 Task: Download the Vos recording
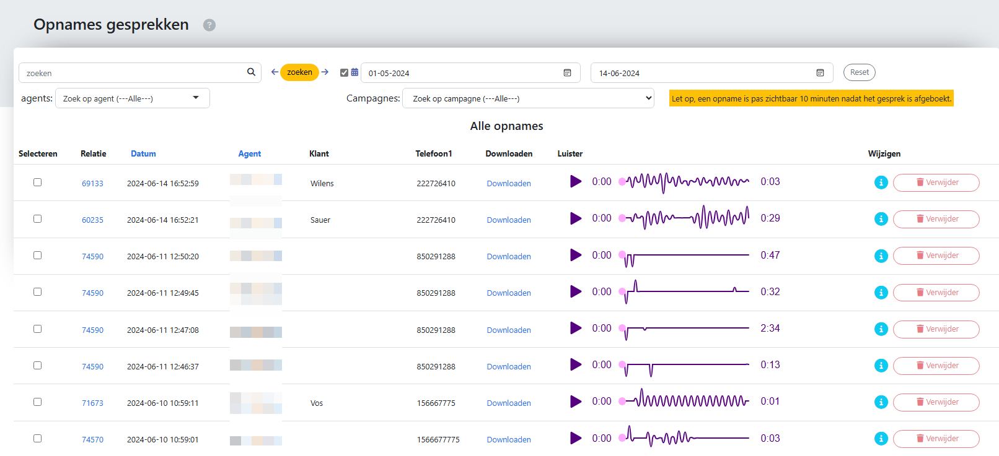point(509,403)
